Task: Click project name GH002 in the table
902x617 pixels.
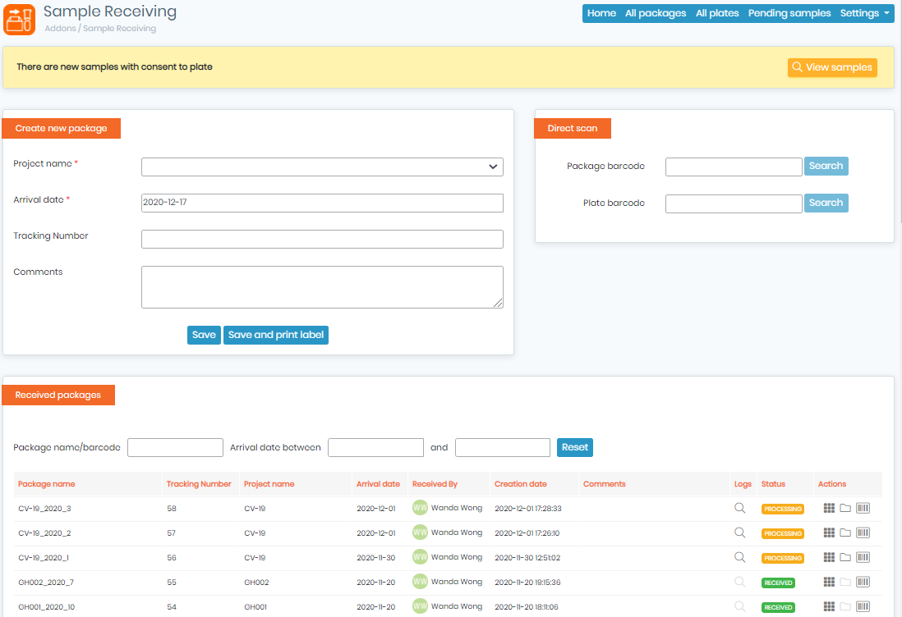Action: tap(256, 583)
